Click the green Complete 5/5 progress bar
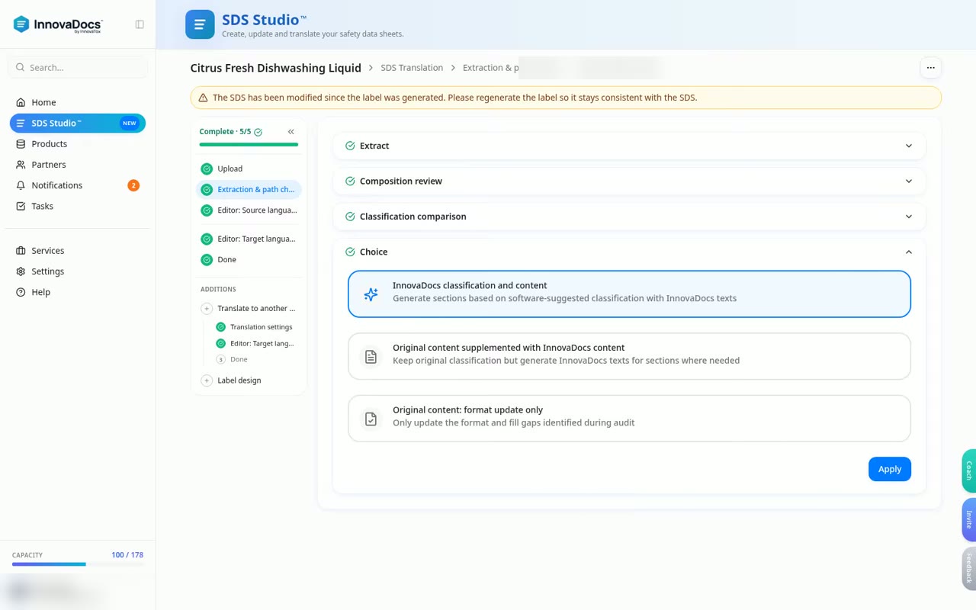976x610 pixels. [249, 144]
